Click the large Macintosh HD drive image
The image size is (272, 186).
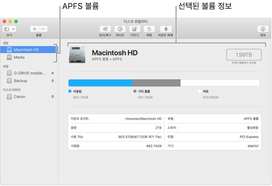click(77, 54)
